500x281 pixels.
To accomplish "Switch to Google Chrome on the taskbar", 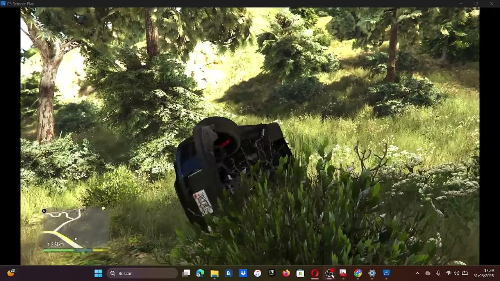I will 358,273.
